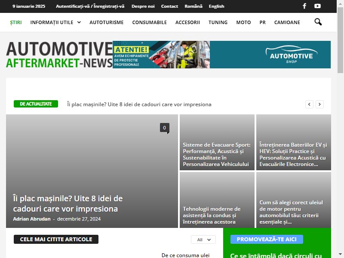Show previous headline in De Actualitate ticker
Viewport: 344px width, 258px height.
pyautogui.click(x=309, y=104)
